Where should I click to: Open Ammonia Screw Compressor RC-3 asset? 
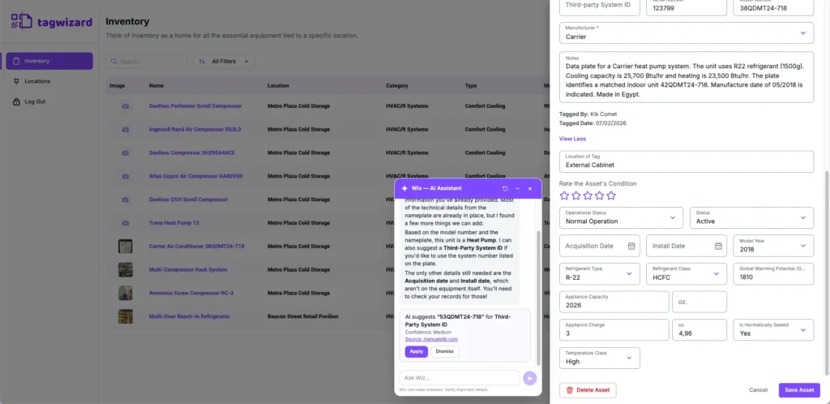coord(191,293)
